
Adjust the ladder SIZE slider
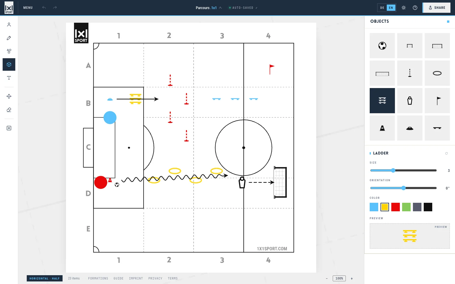[403, 170]
